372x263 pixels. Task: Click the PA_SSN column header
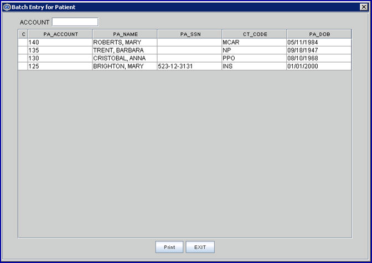[190, 34]
